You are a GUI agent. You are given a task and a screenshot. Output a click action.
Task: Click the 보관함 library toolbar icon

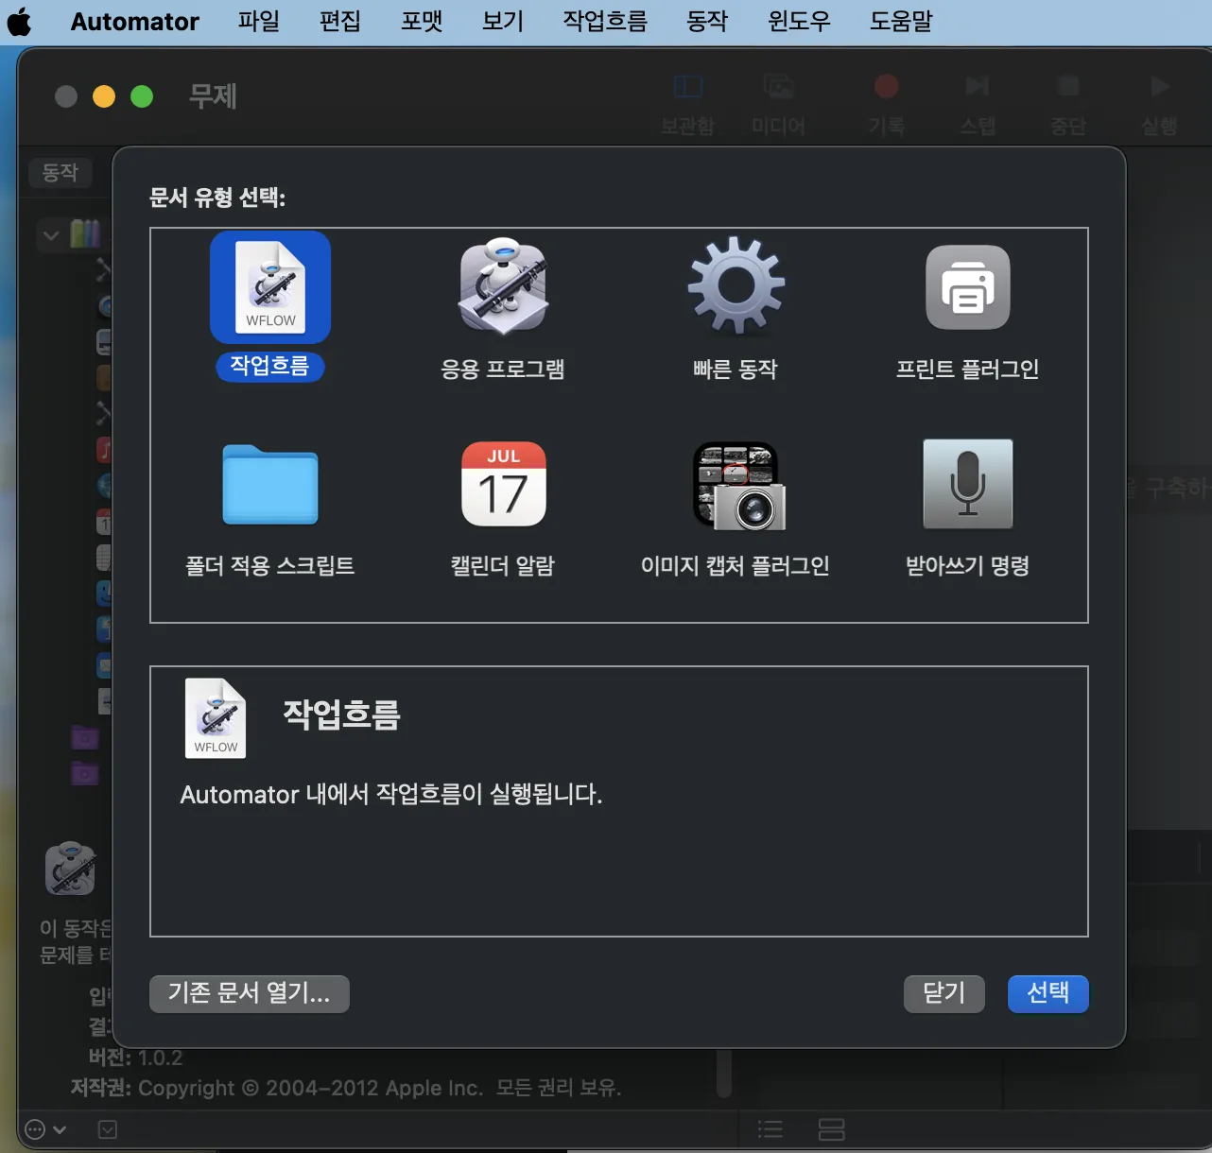pyautogui.click(x=687, y=87)
